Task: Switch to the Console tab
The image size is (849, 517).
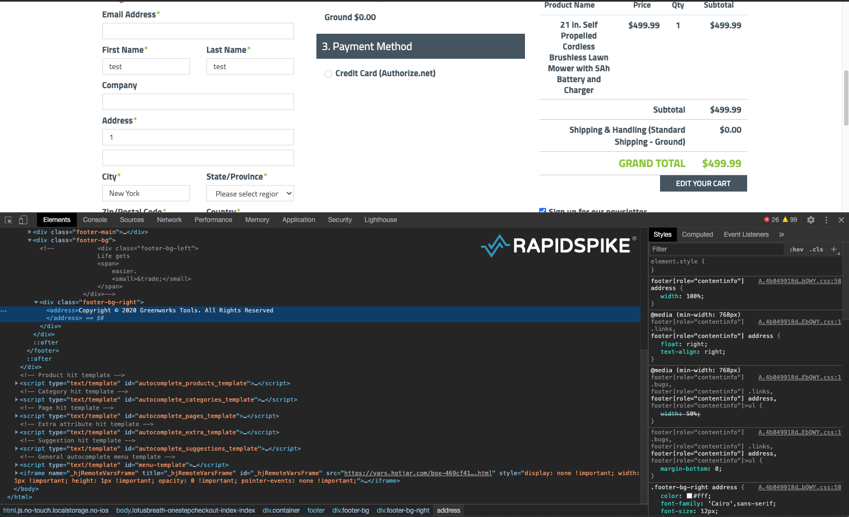Action: (95, 220)
